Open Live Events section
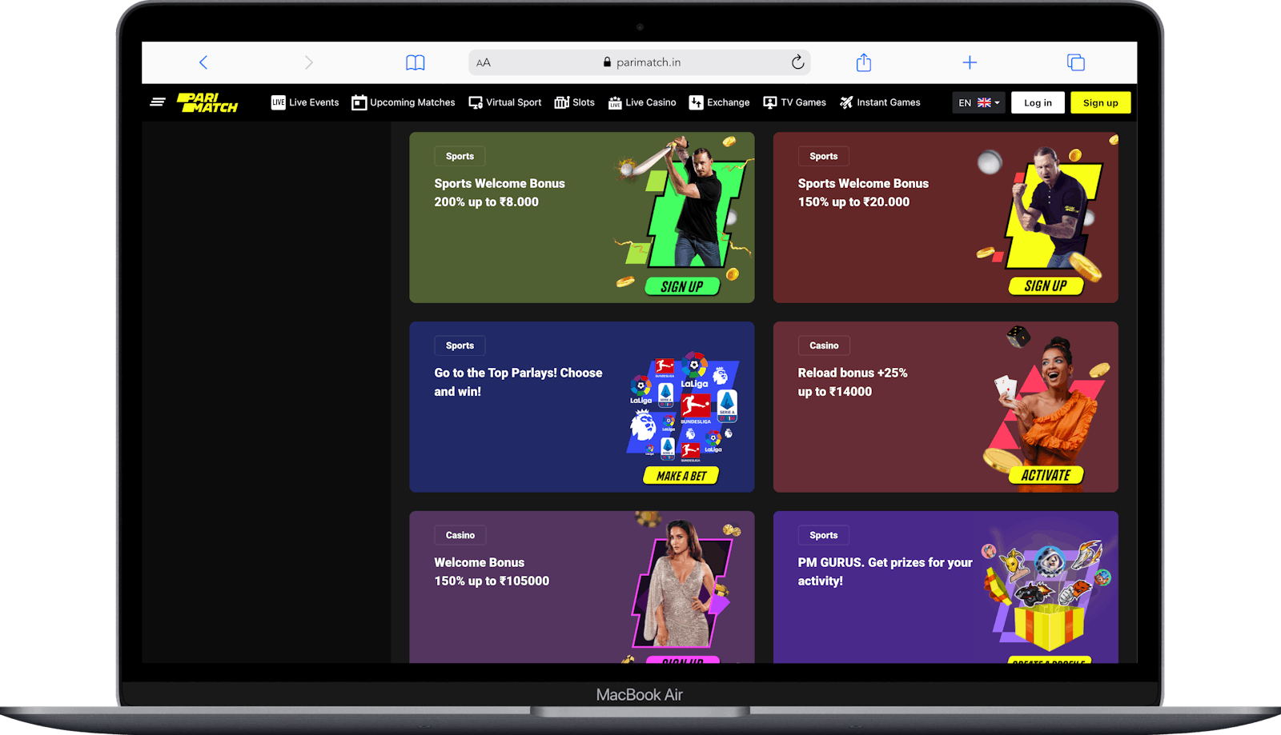Viewport: 1281px width, 735px height. point(305,102)
